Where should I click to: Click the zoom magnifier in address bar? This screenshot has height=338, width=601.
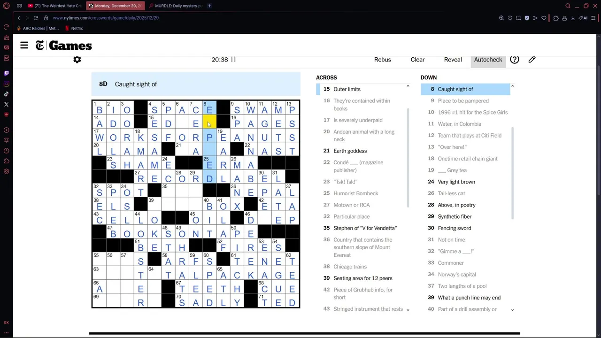[x=501, y=18]
